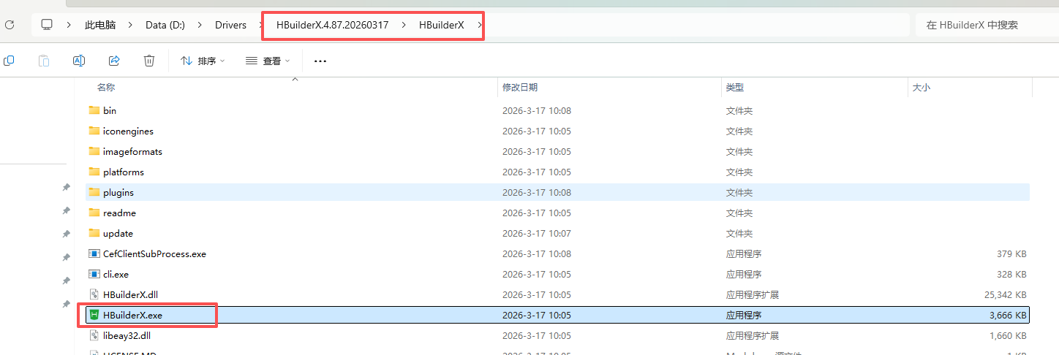Go to Data (D:) in the breadcrumb
The width and height of the screenshot is (1059, 355).
coord(165,25)
